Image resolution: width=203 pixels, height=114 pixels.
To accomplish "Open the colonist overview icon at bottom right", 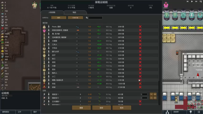I will point(167,112).
